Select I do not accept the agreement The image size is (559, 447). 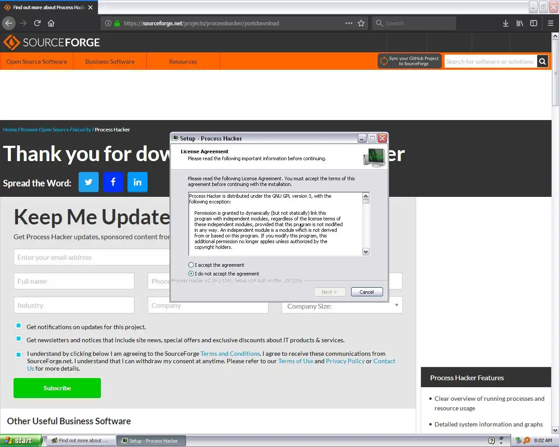point(191,274)
